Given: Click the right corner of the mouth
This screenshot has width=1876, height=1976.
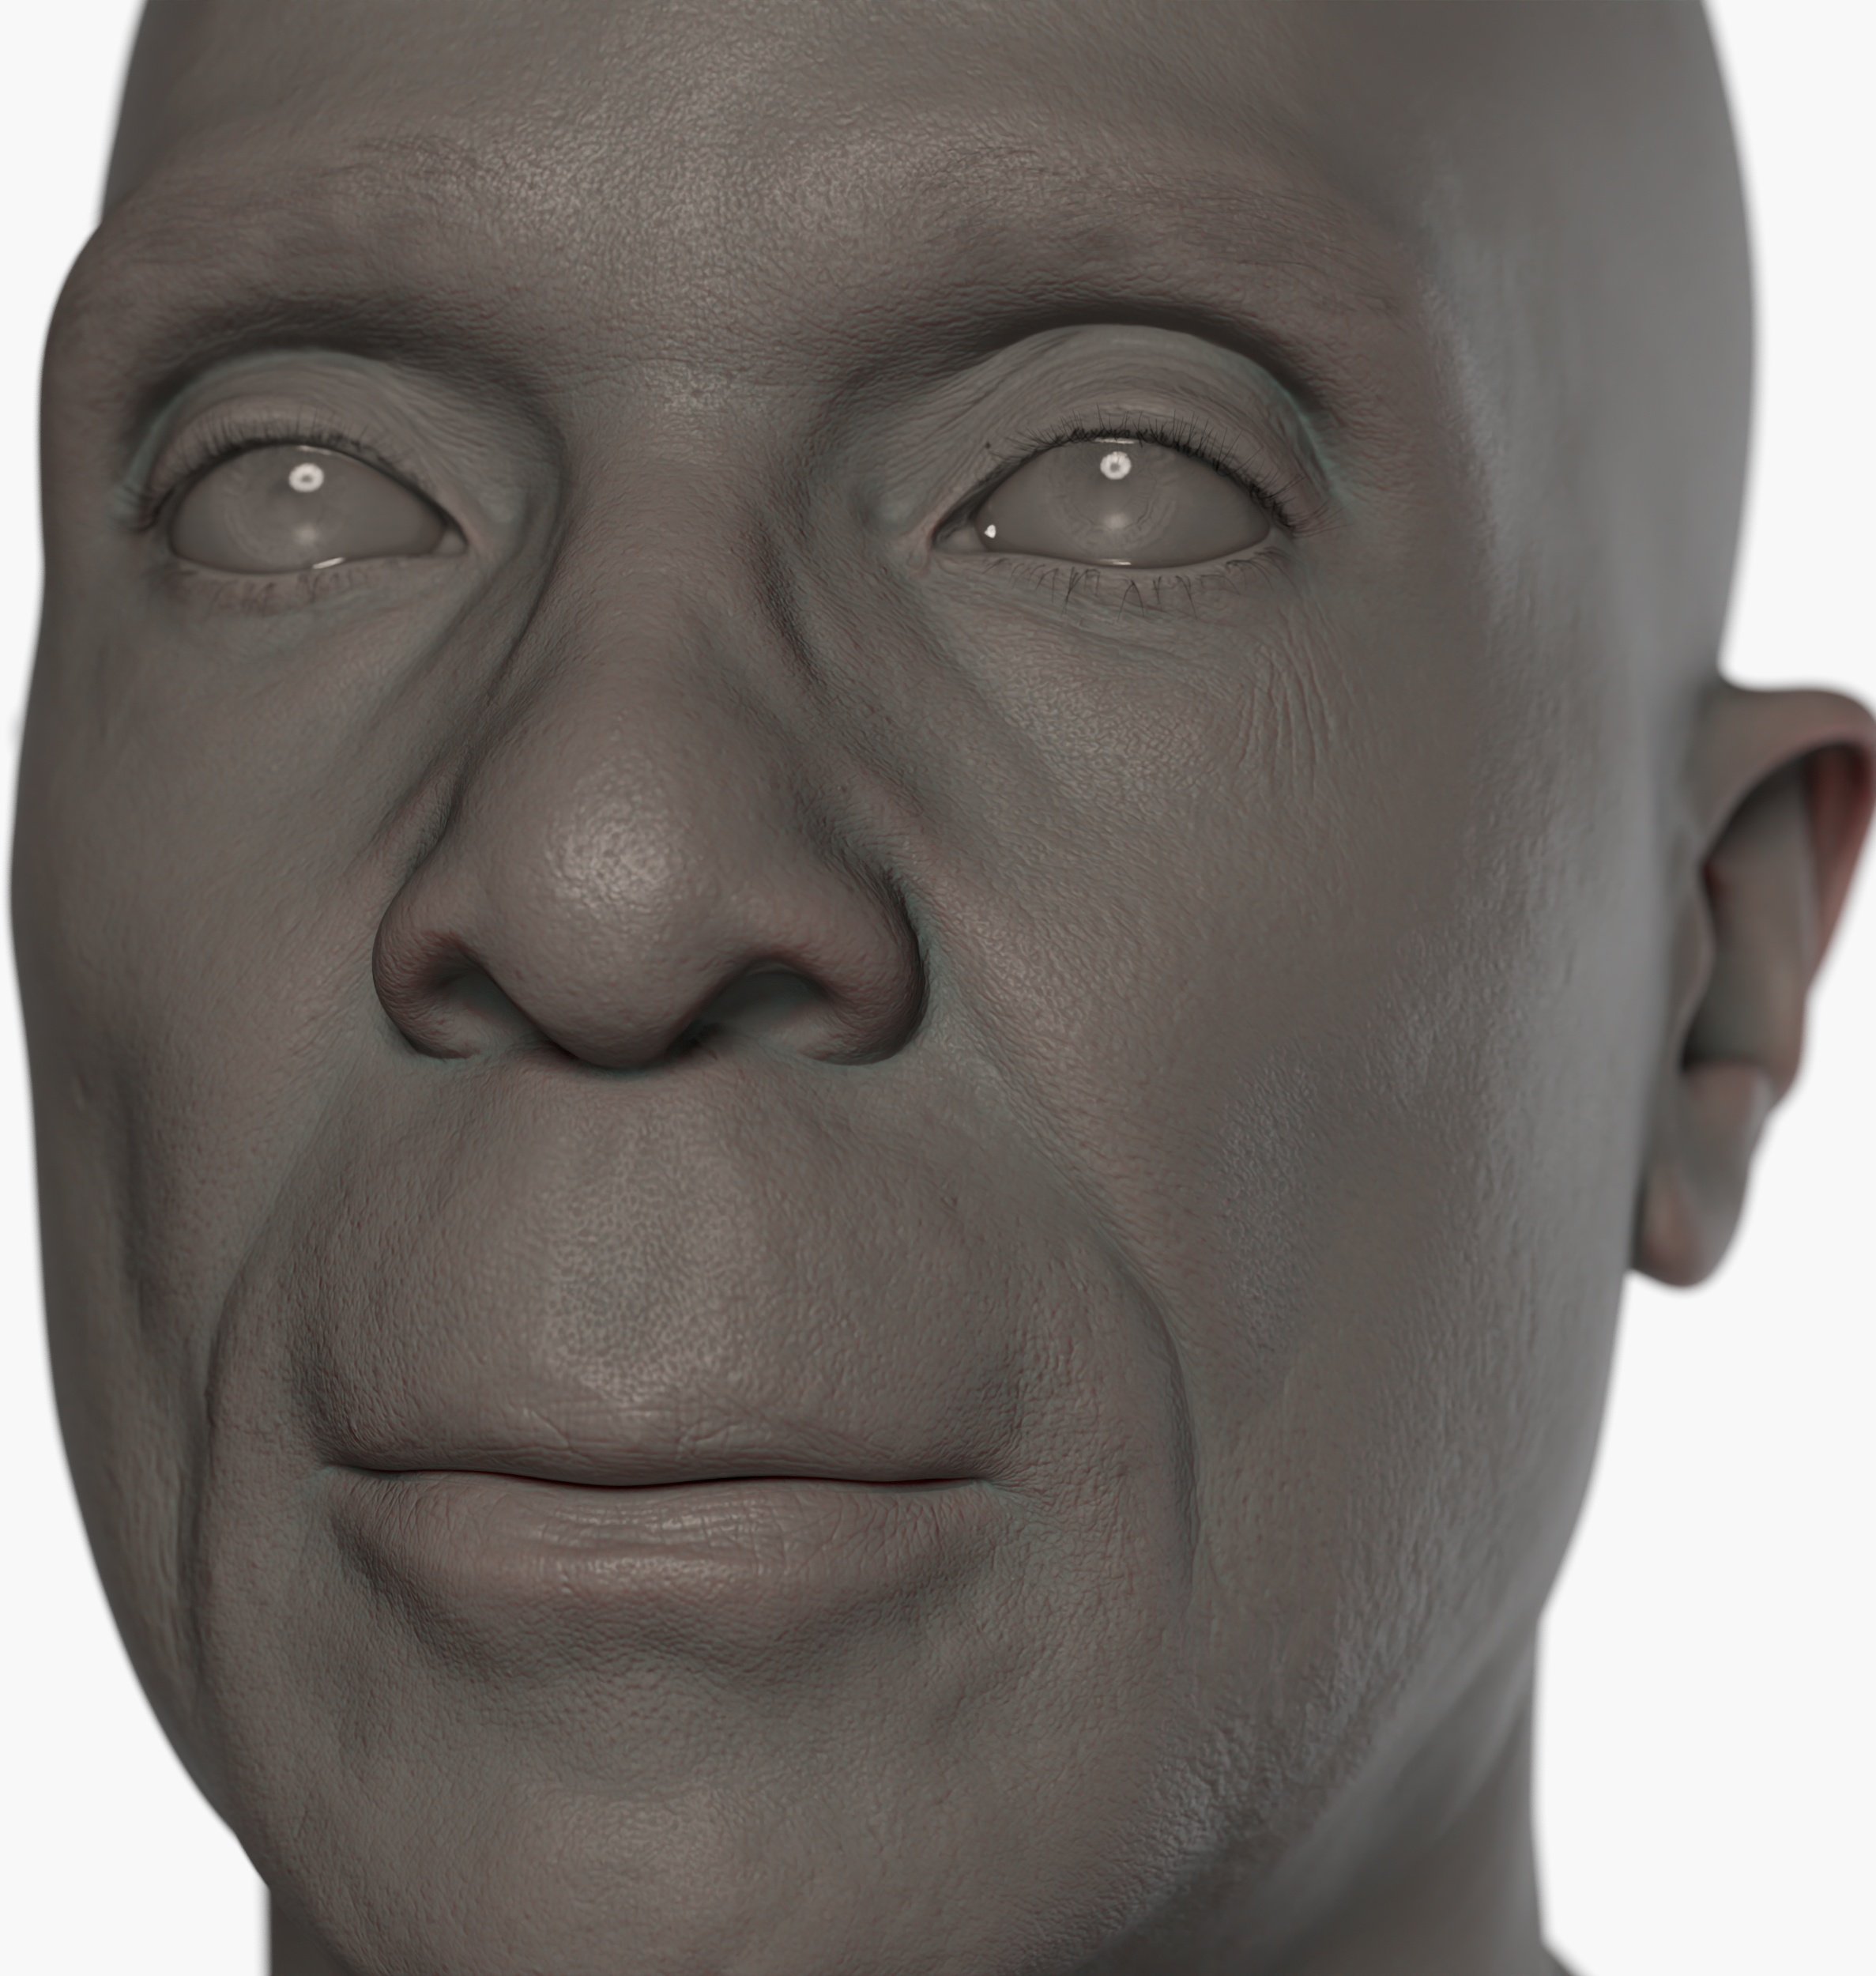Looking at the screenshot, I should tap(985, 1482).
